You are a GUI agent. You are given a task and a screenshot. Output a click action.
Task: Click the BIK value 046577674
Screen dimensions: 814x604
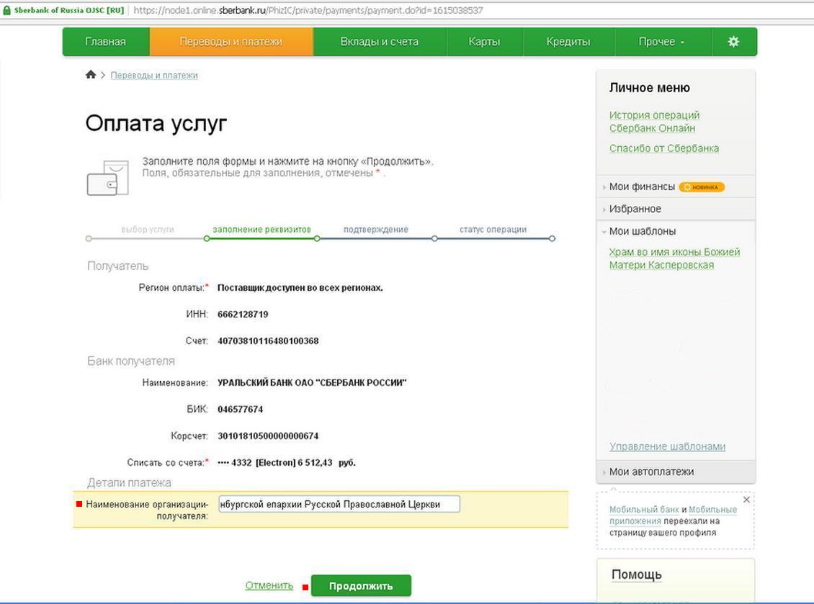coord(241,410)
